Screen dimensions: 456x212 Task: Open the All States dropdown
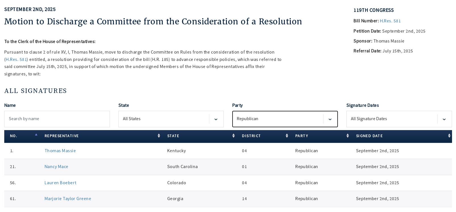[x=216, y=119]
